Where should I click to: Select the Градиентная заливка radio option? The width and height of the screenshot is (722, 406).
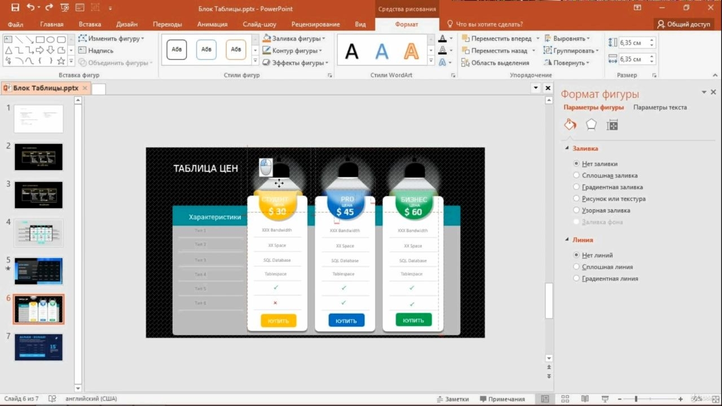point(576,187)
